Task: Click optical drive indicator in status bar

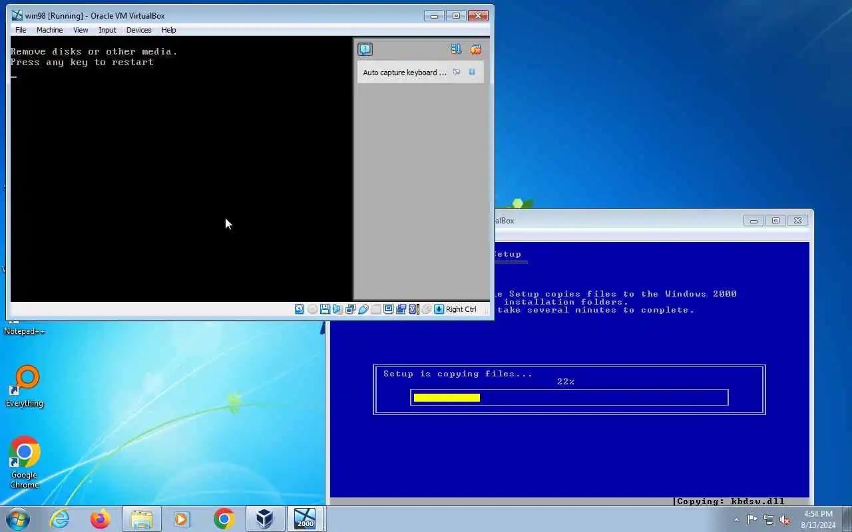Action: click(x=312, y=309)
